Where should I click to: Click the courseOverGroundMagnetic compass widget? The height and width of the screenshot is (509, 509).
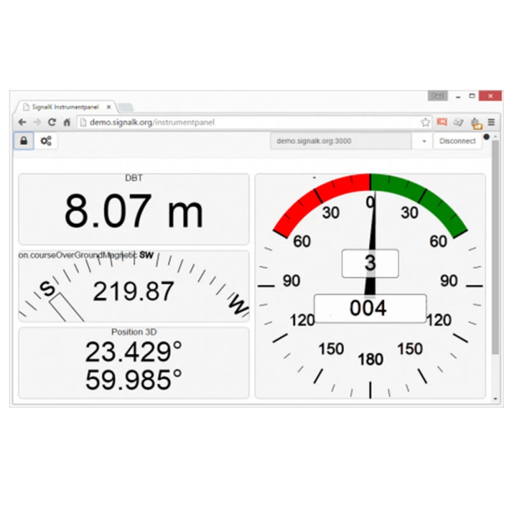pos(134,286)
